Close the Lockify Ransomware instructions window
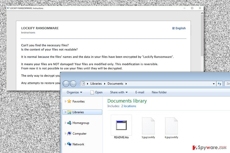 pos(200,8)
